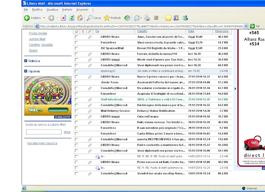Click the green Vai go arrow

(252, 26)
